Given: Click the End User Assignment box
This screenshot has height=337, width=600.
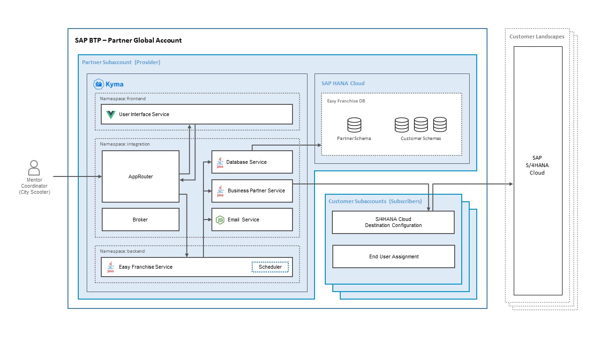Looking at the screenshot, I should [x=394, y=256].
